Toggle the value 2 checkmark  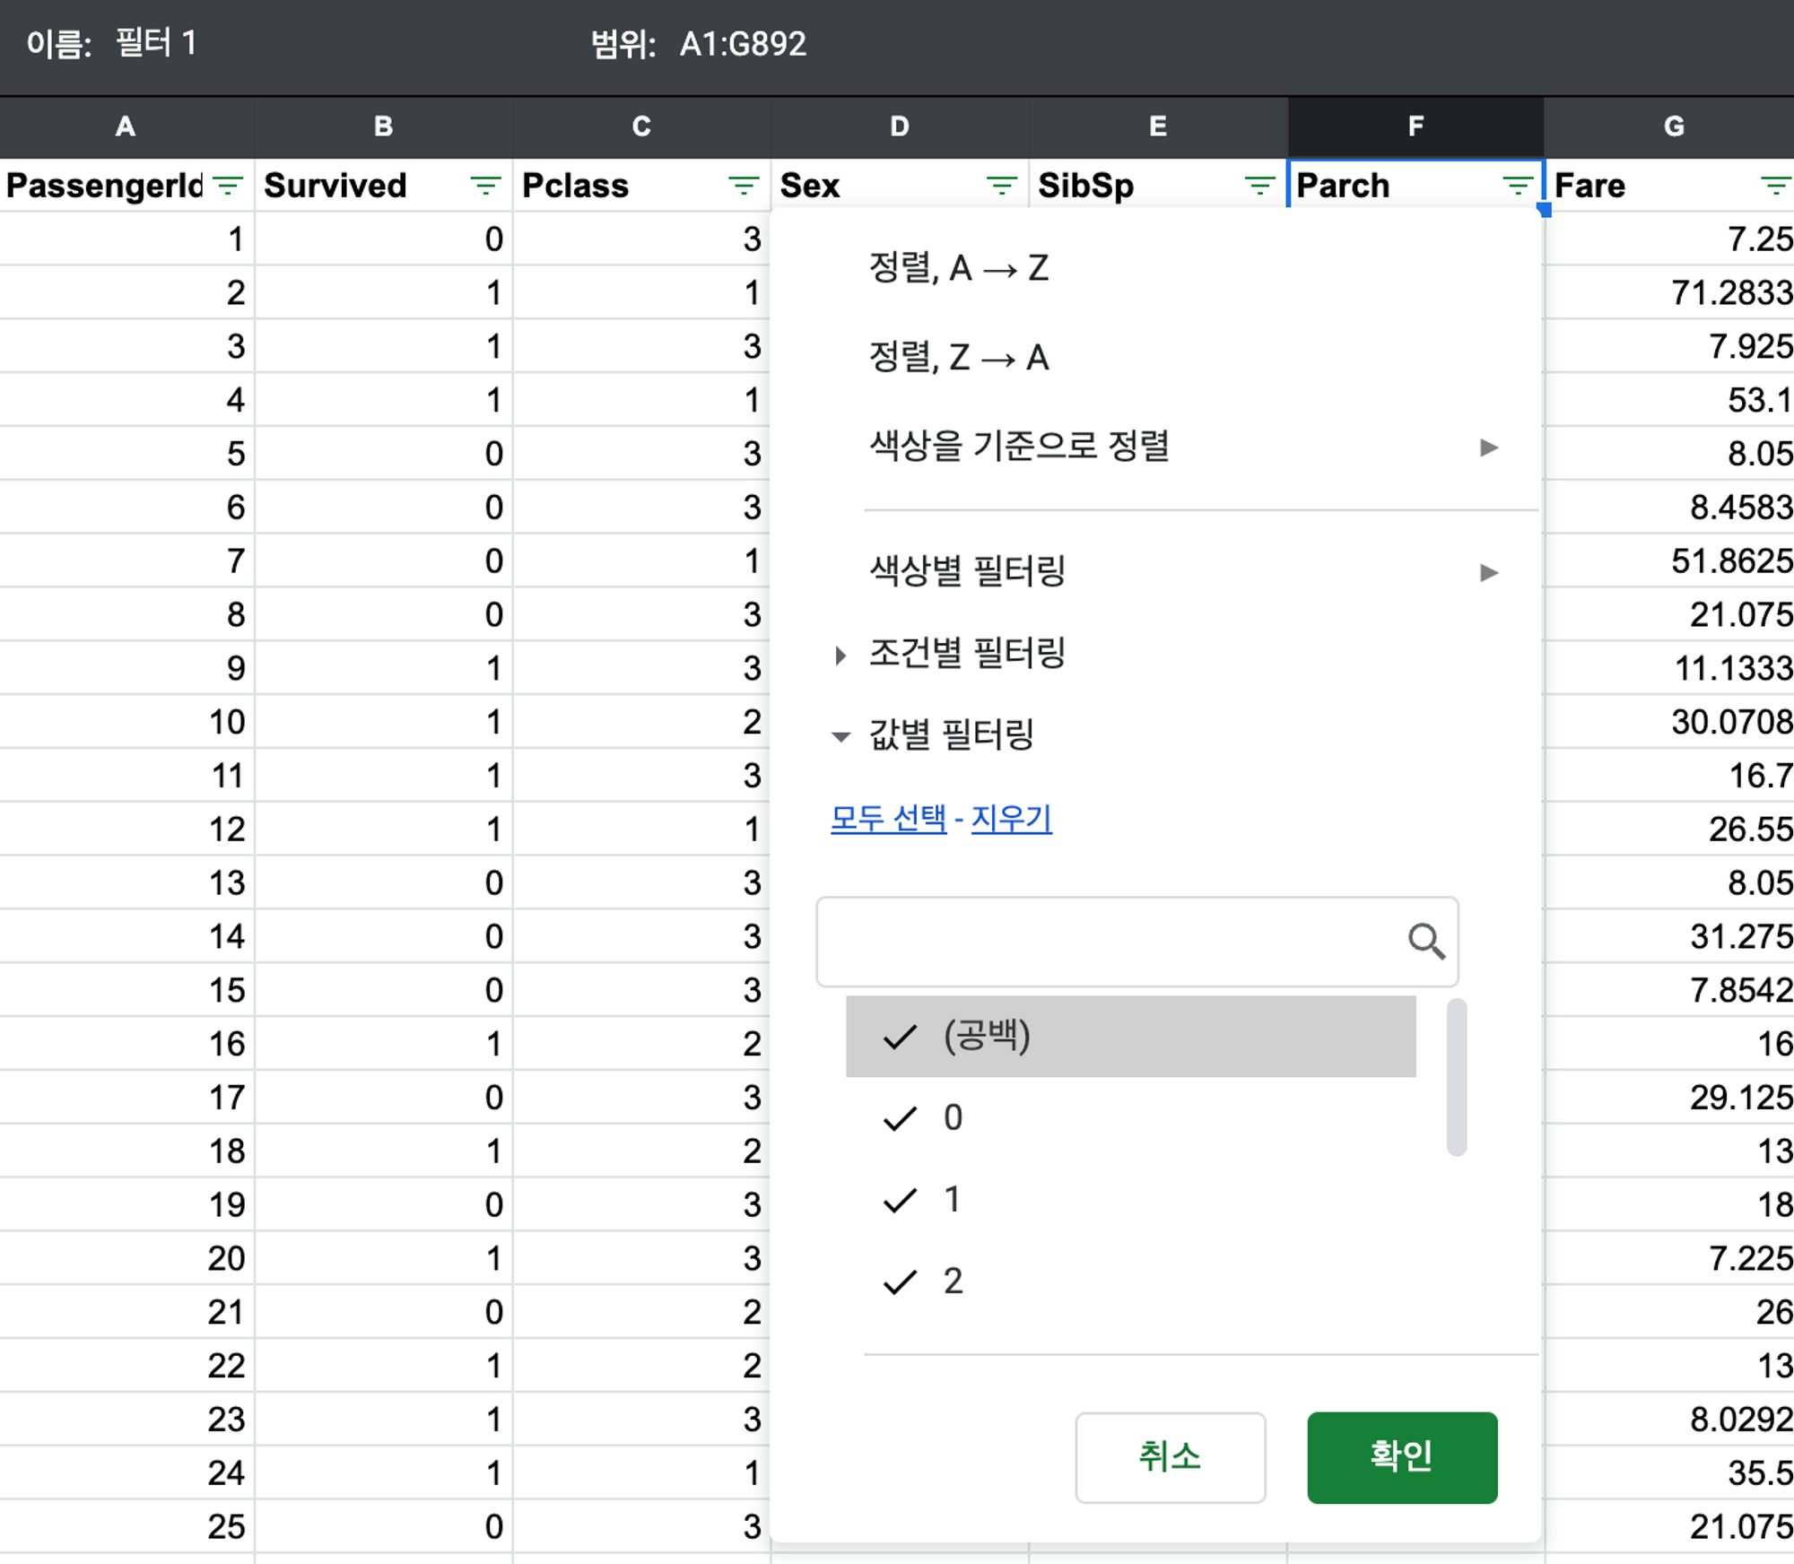952,1282
